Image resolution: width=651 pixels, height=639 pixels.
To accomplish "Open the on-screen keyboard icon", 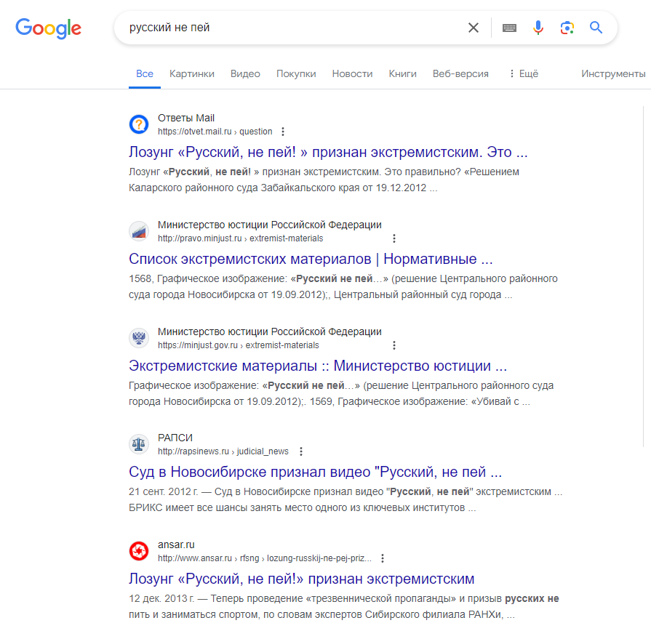I will 509,28.
